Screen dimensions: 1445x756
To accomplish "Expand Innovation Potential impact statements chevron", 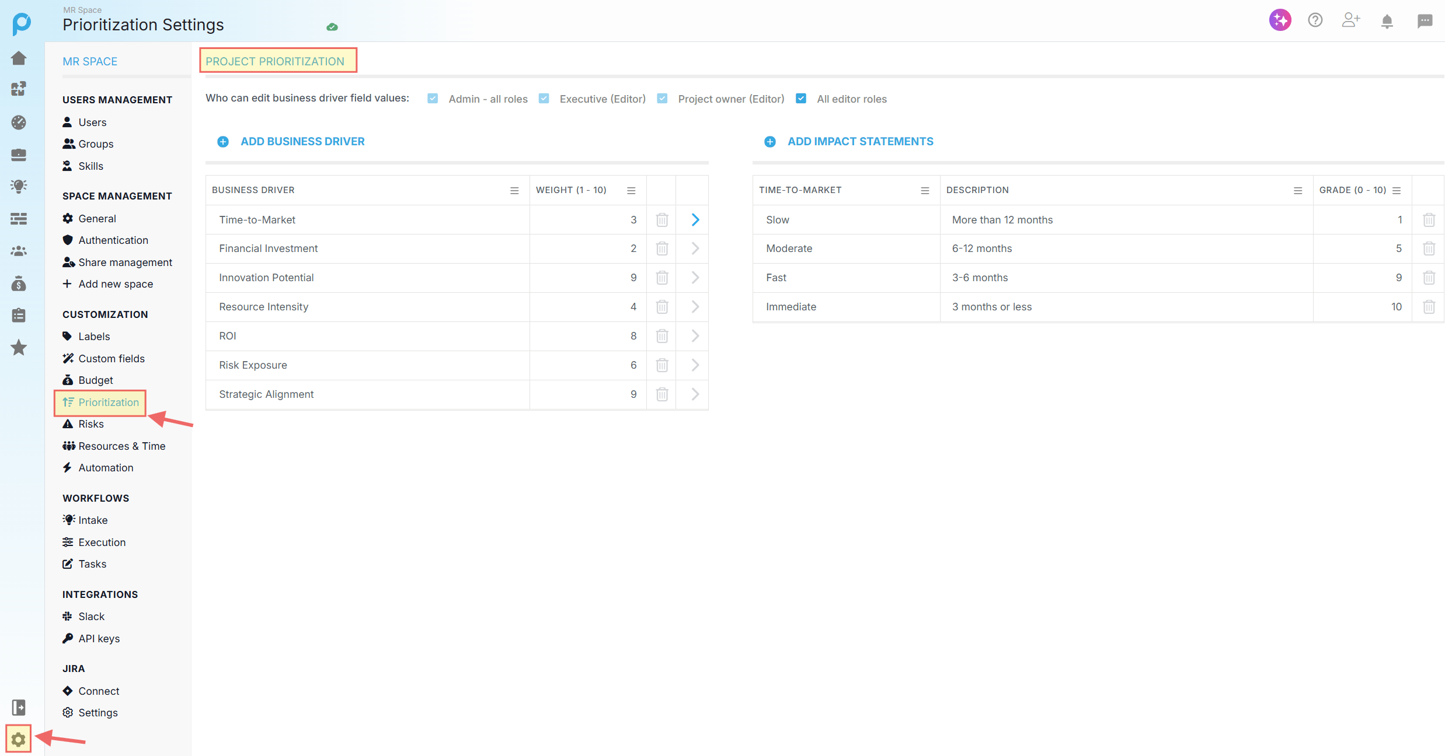I will (695, 278).
